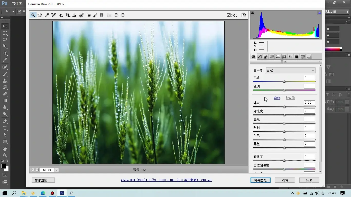The width and height of the screenshot is (351, 197).
Task: Select the Hand tool in Camera Raw toolbar
Action: coord(40,15)
